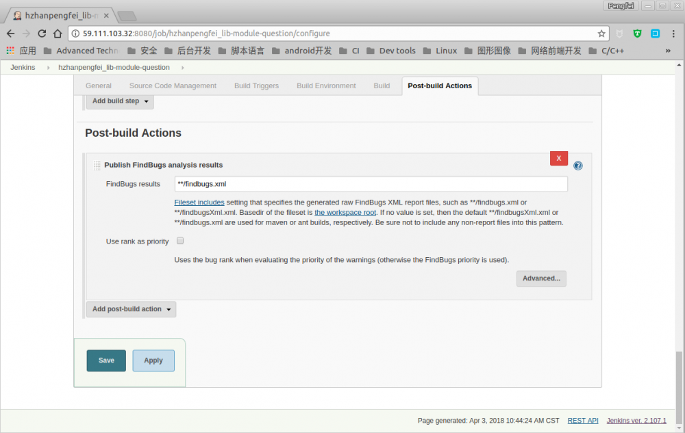Viewport: 685px width, 433px height.
Task: Click into the FindBugs results field
Action: point(371,184)
